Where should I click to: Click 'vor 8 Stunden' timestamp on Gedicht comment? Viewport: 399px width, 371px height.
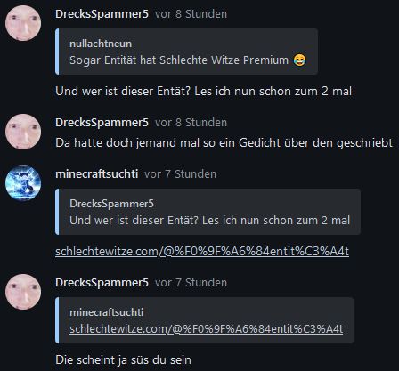click(191, 123)
